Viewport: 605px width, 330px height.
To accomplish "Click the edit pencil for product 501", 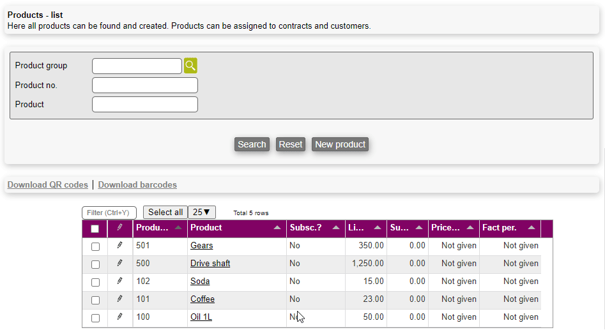I will (x=119, y=246).
